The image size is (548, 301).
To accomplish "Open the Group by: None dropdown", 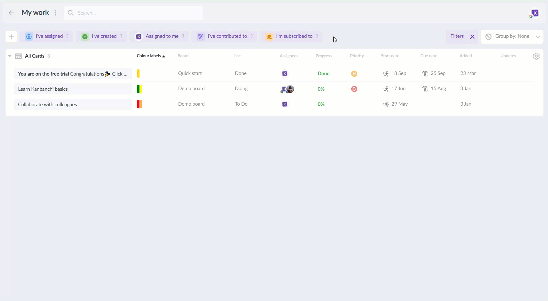I will 512,37.
